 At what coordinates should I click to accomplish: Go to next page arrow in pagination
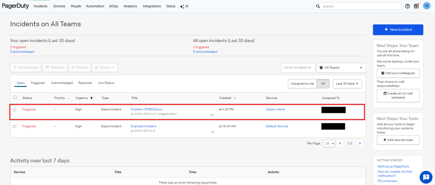360,143
